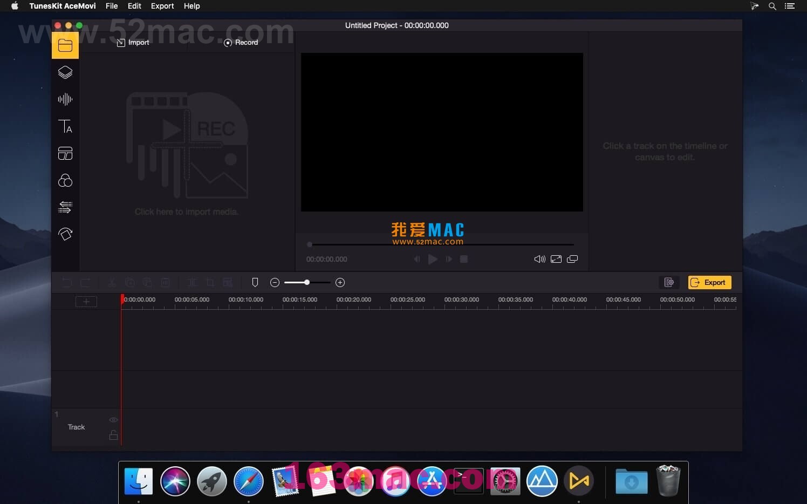Click the Track 1 label
807x504 pixels.
76,427
